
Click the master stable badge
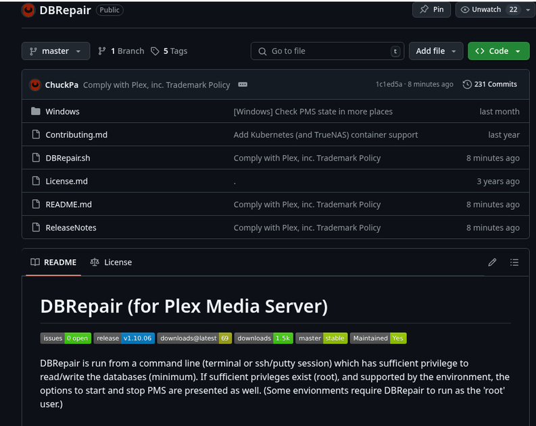point(321,338)
